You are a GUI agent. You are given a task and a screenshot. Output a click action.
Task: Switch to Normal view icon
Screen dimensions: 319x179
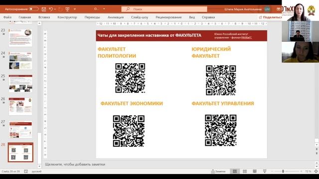(235, 172)
